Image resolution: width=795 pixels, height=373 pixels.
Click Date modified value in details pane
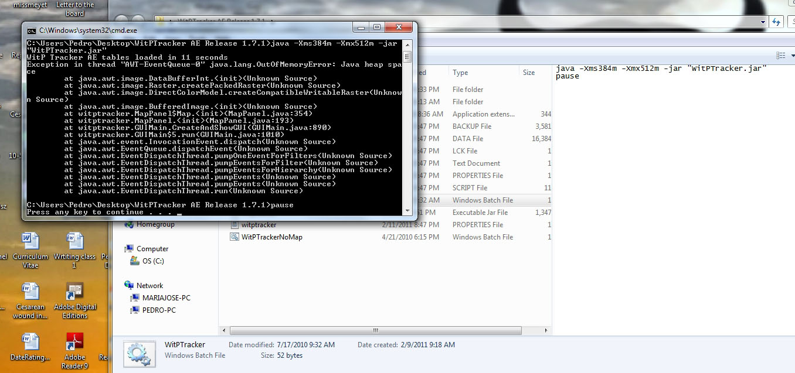(305, 345)
